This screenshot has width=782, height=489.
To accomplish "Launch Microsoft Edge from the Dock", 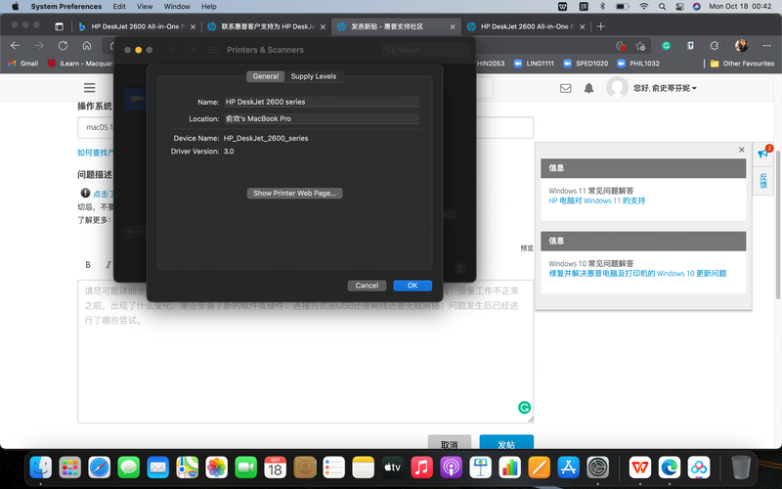I will 670,467.
